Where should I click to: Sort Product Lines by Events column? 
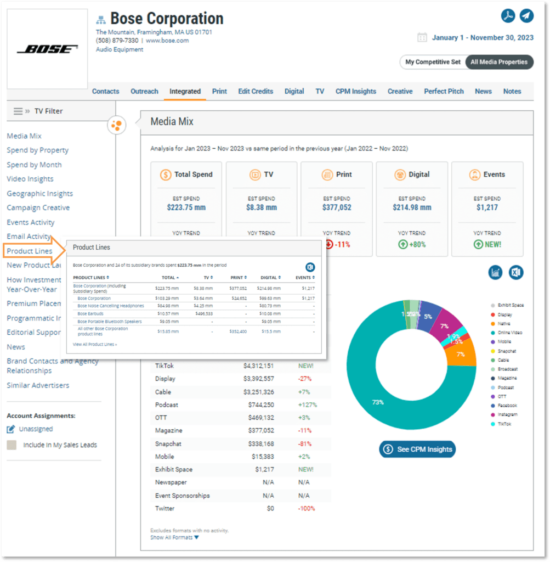pyautogui.click(x=305, y=277)
